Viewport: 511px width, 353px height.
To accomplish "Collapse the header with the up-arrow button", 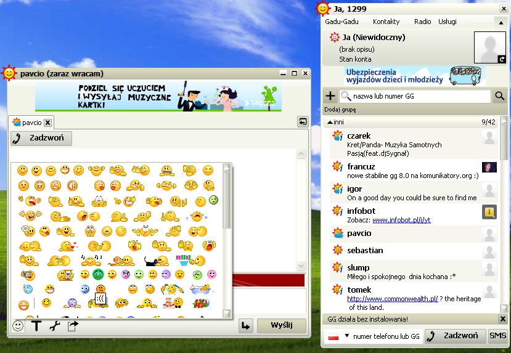I will (501, 23).
